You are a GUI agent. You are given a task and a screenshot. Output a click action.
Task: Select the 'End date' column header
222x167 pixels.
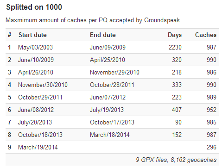pyautogui.click(x=103, y=35)
